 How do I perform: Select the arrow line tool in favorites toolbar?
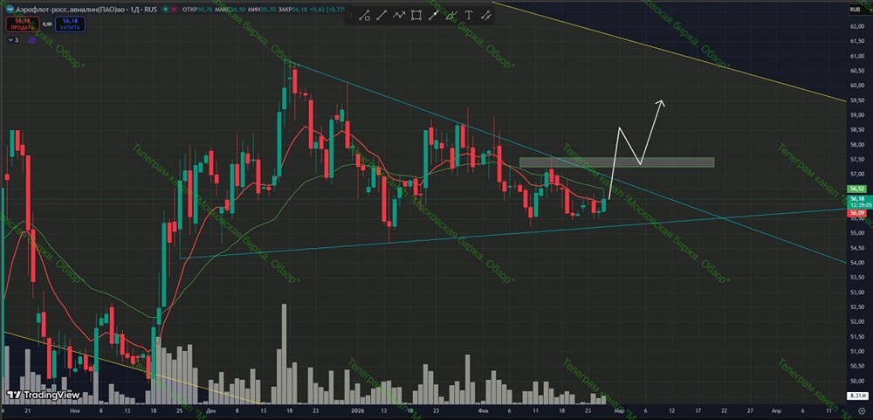click(x=433, y=16)
